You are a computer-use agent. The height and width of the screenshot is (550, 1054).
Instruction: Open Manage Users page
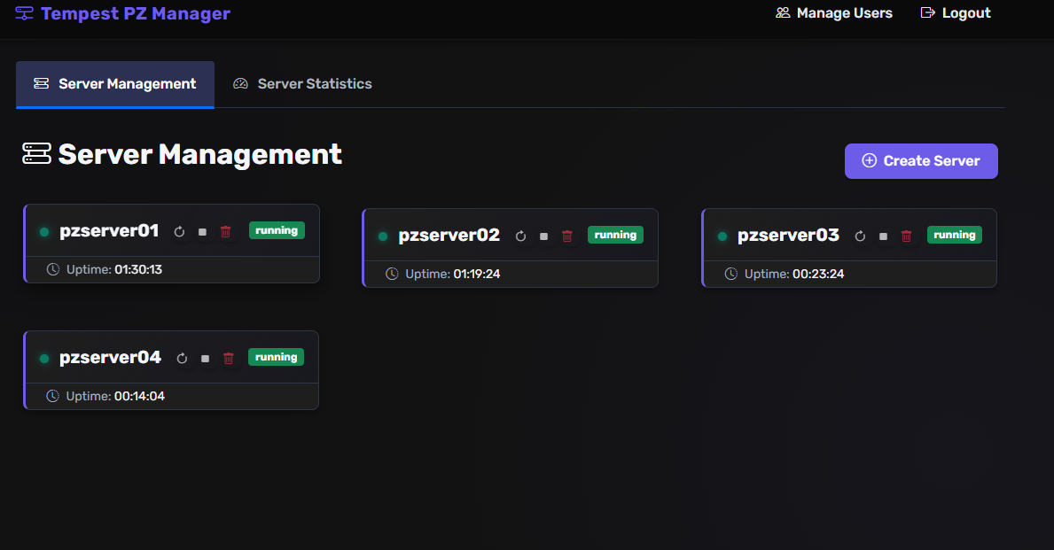pyautogui.click(x=834, y=12)
